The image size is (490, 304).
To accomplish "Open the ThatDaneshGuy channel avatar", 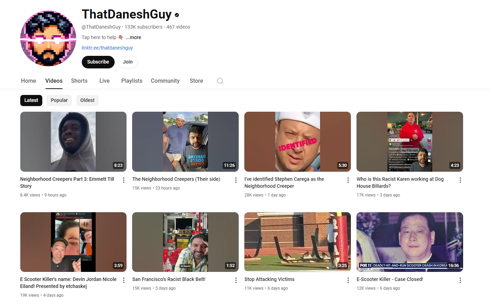I will (x=48, y=38).
